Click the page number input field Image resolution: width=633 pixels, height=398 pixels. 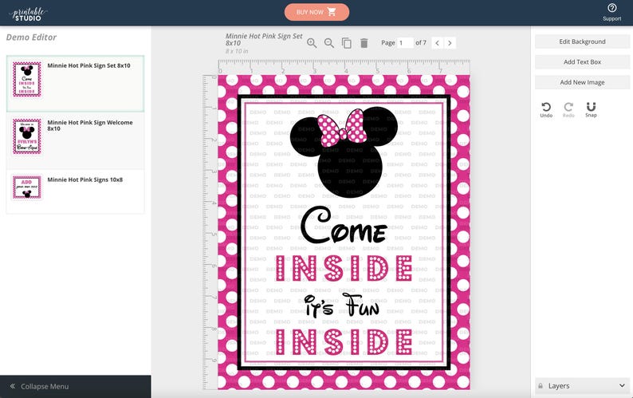(405, 43)
